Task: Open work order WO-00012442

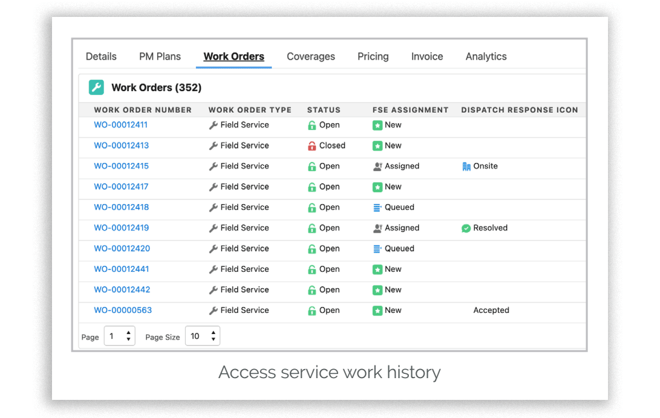Action: pyautogui.click(x=122, y=289)
